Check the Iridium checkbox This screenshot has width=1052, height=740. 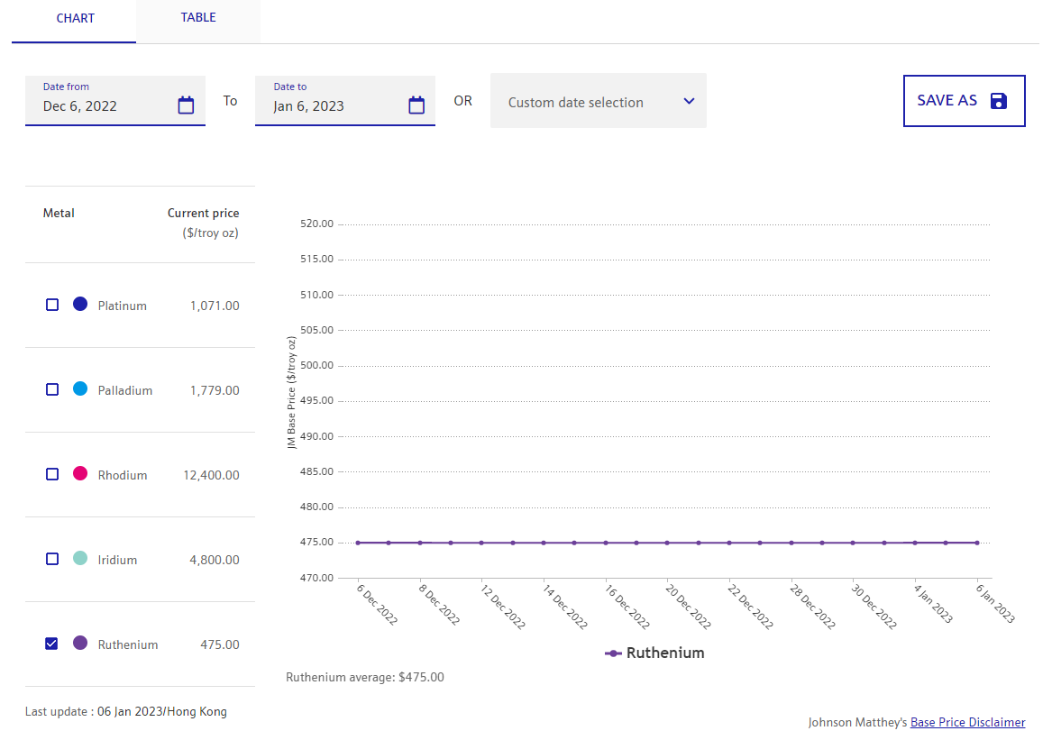[52, 559]
